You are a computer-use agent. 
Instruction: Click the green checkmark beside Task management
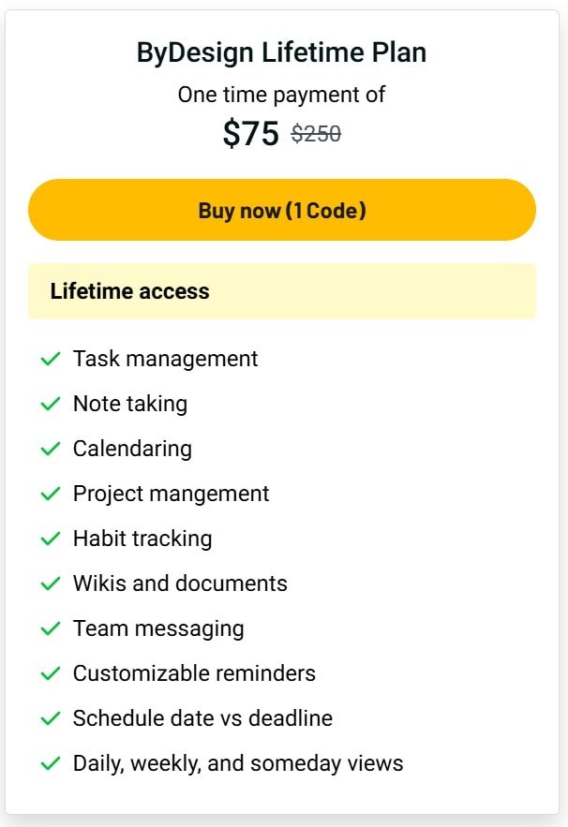click(51, 359)
